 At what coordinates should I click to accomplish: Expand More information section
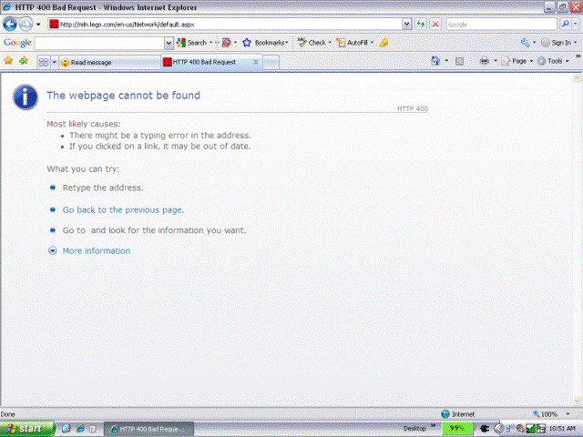89,251
